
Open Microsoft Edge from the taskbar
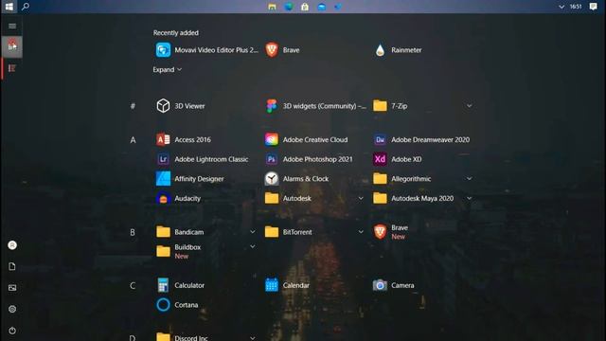pos(289,7)
